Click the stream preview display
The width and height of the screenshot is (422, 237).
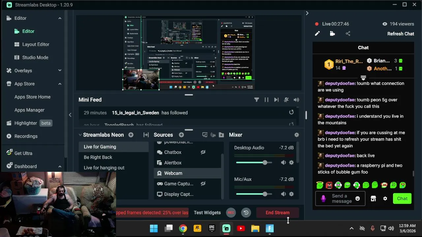[189, 53]
